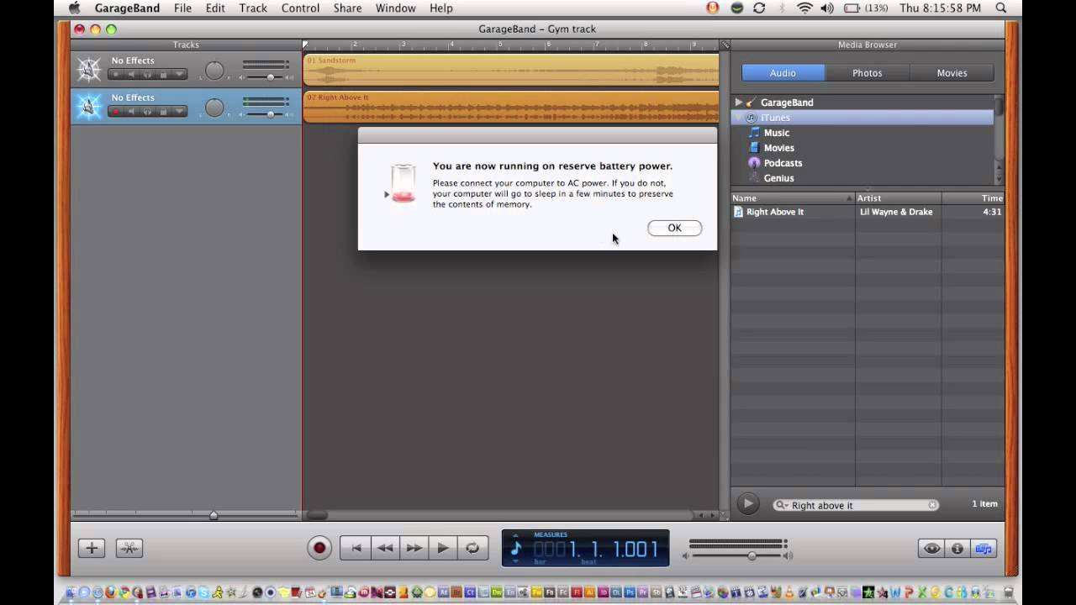Click the Sandstorm track pan knob

(x=215, y=71)
